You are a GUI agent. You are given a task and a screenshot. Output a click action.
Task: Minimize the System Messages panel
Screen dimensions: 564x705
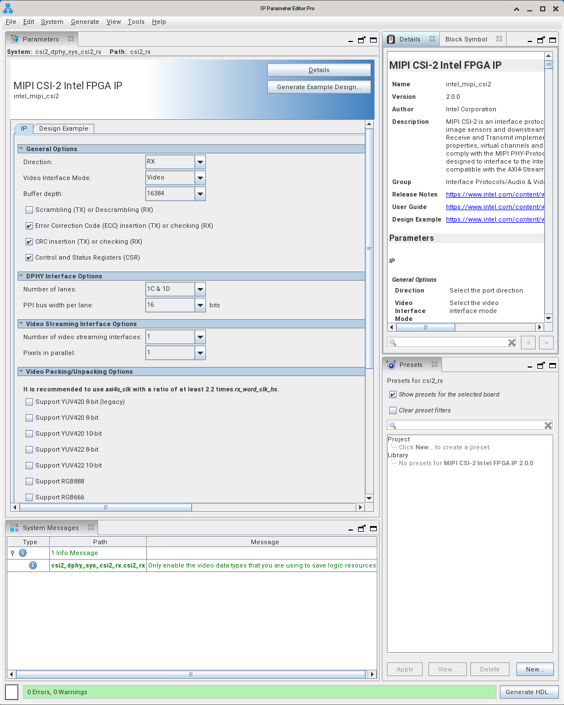click(351, 529)
